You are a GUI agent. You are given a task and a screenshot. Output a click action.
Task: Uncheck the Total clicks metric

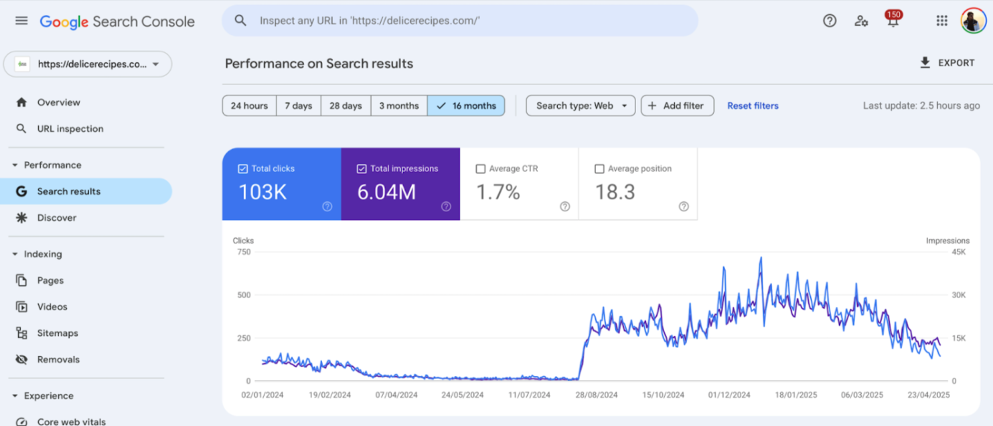pos(242,169)
